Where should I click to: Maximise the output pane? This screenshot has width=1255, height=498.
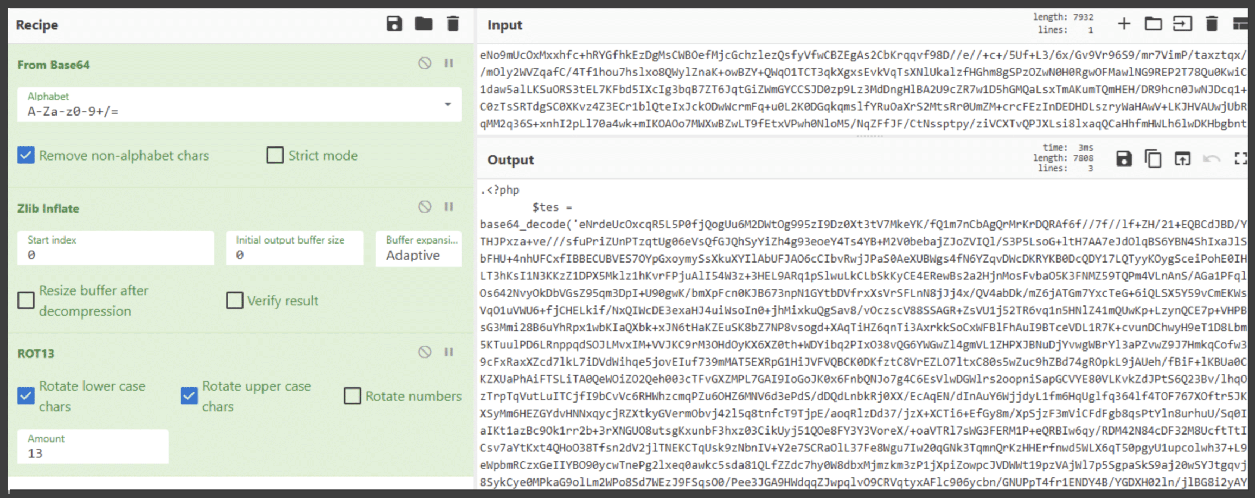(1240, 159)
